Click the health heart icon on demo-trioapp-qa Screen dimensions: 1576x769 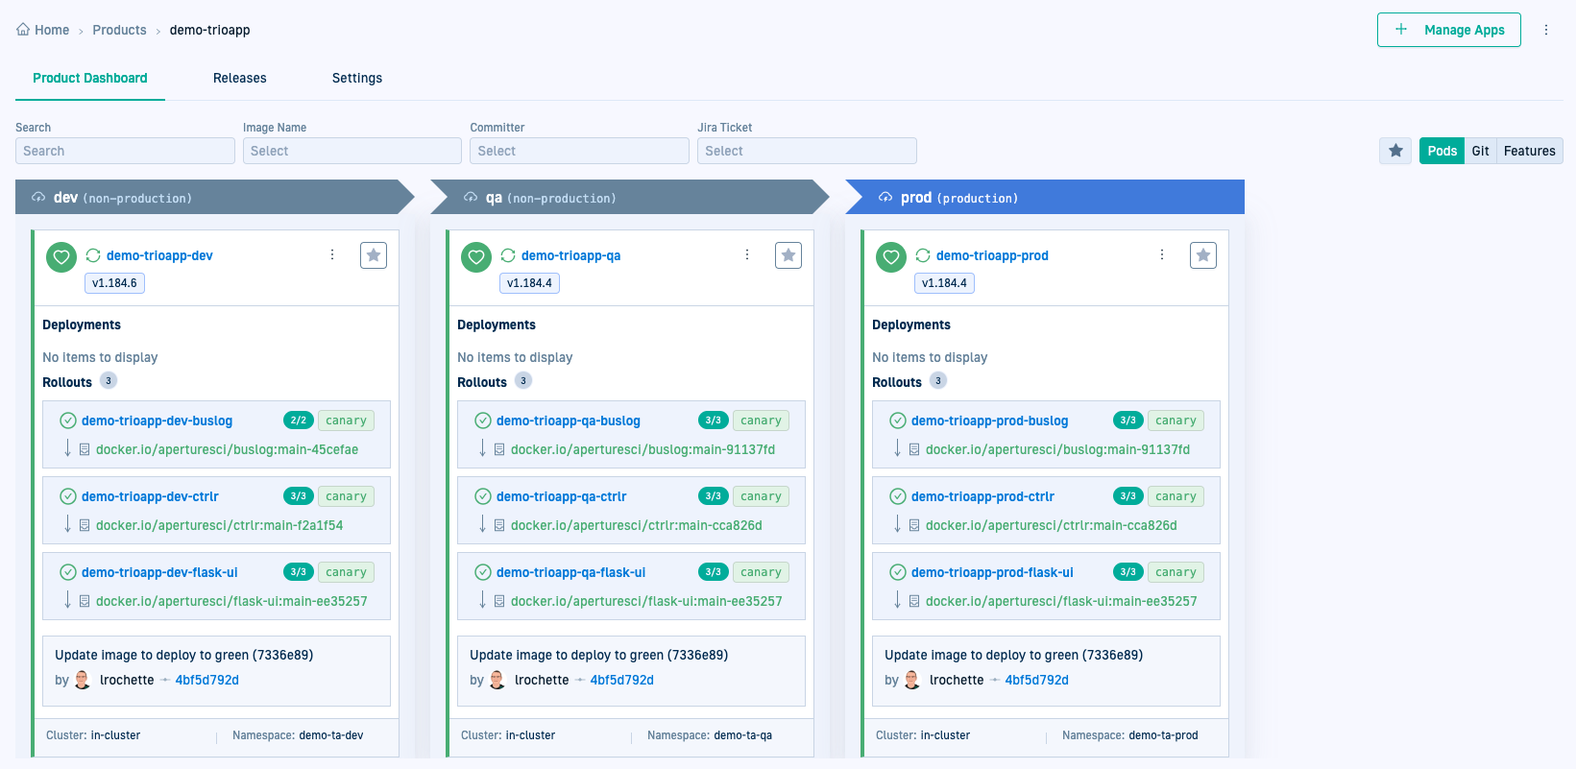pos(476,256)
